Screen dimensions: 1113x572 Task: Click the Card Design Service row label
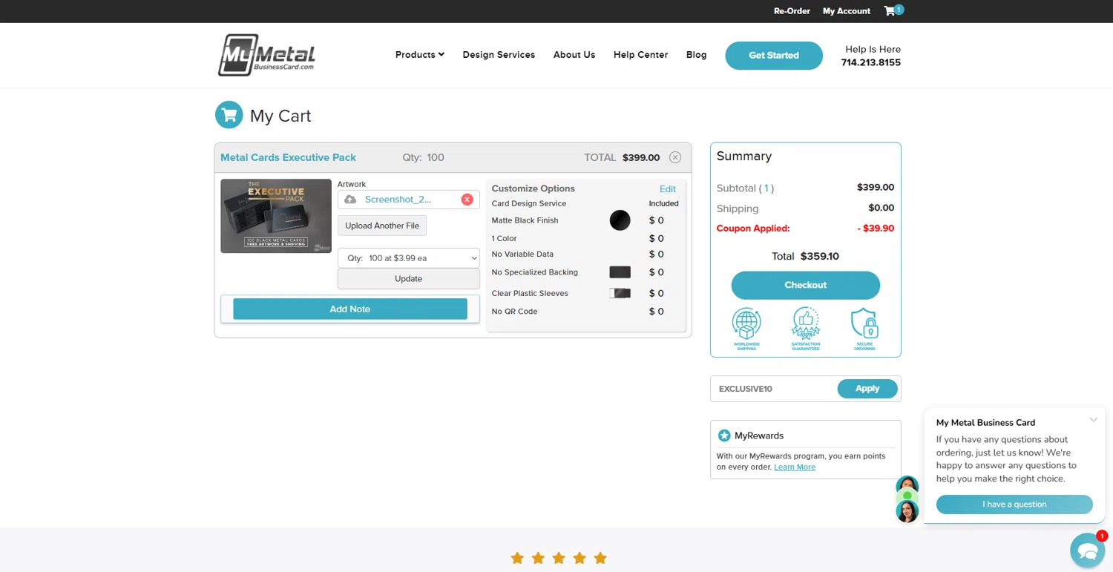(529, 203)
